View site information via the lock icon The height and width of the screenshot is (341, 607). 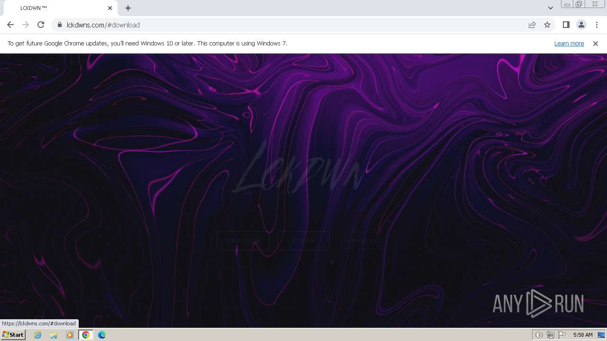(59, 25)
